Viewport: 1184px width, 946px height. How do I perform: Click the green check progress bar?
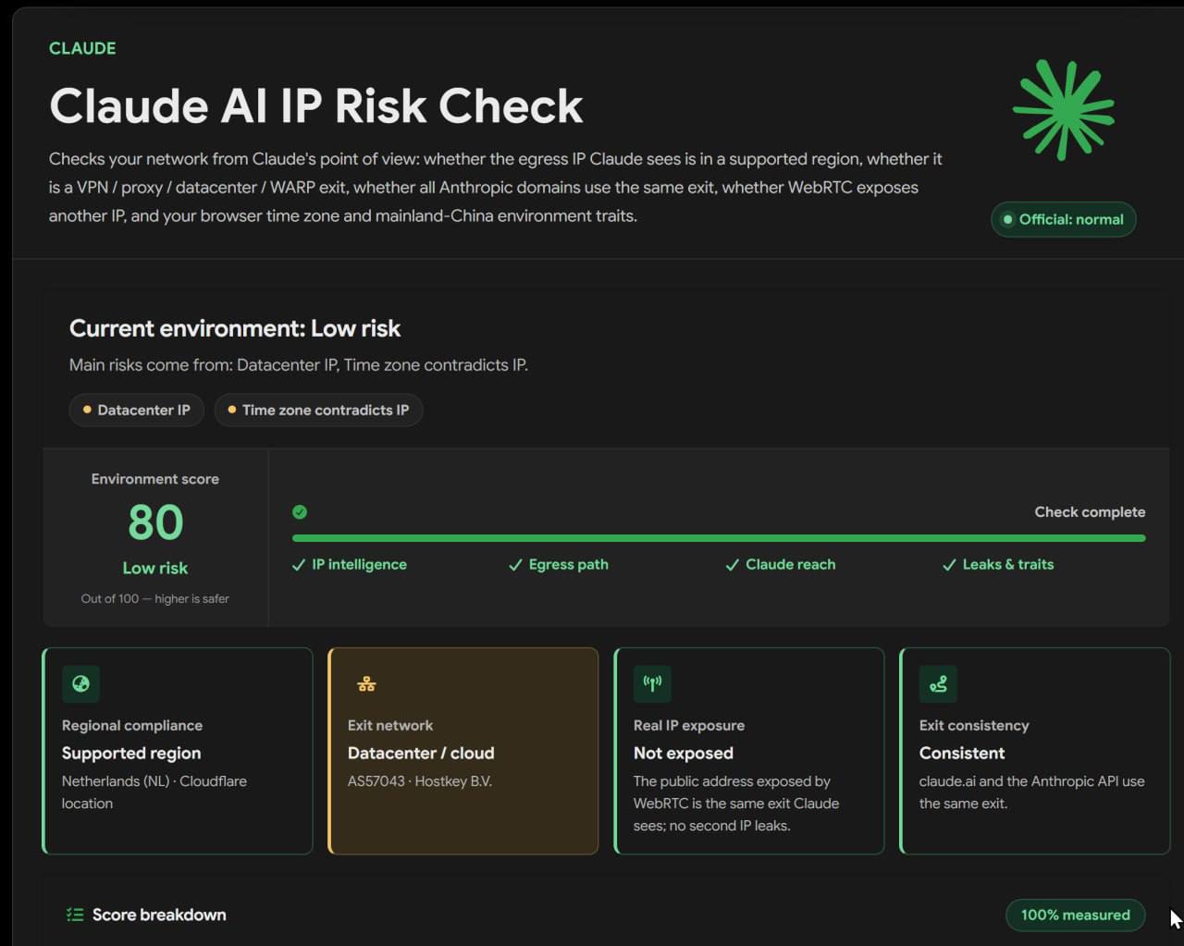point(719,538)
